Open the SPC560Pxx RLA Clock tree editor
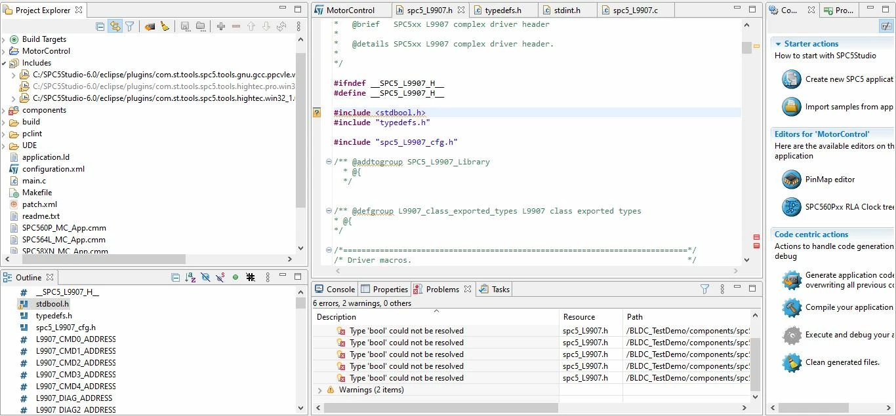This screenshot has height=416, width=896. tap(838, 207)
